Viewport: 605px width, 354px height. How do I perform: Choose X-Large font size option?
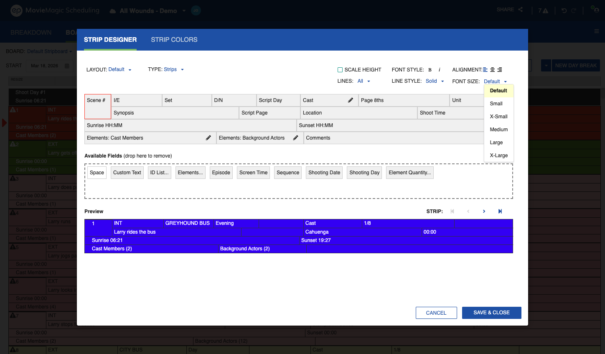coord(498,155)
